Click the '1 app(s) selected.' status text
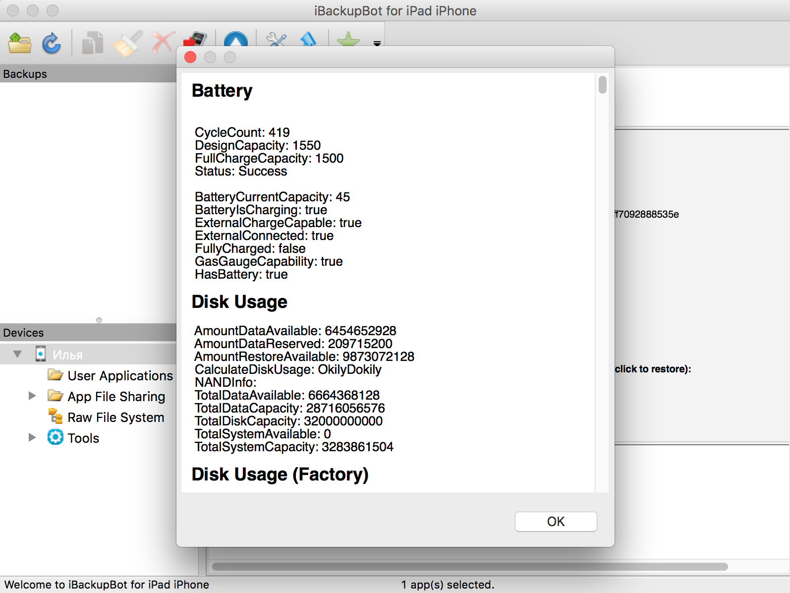This screenshot has width=790, height=593. 448,585
